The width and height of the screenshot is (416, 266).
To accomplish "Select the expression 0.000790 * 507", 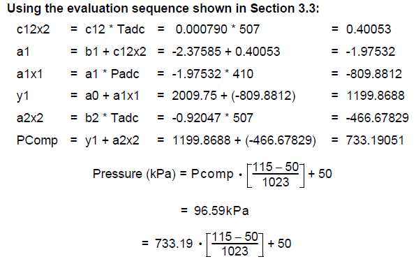I will coord(218,29).
